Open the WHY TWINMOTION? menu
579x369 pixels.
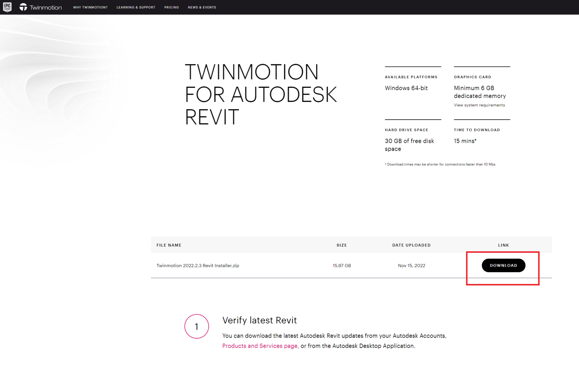[90, 7]
